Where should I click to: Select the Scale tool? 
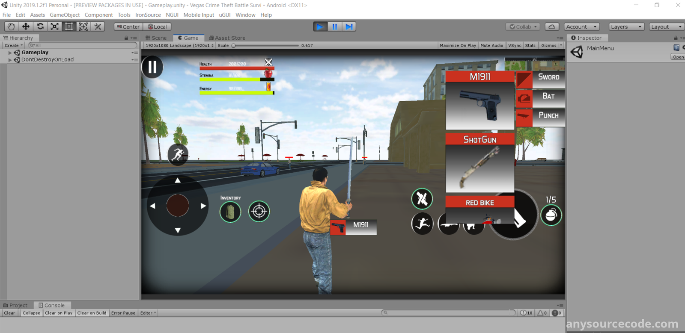point(54,27)
